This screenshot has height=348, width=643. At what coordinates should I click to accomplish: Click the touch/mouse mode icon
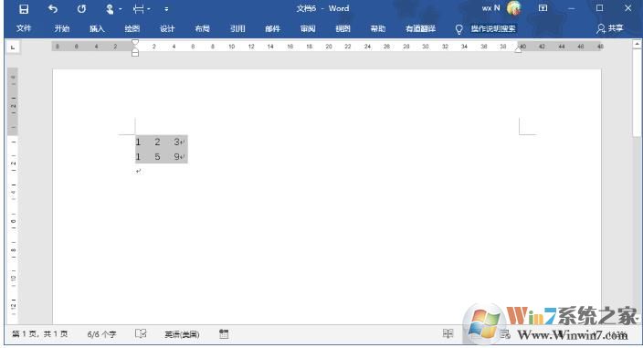109,9
